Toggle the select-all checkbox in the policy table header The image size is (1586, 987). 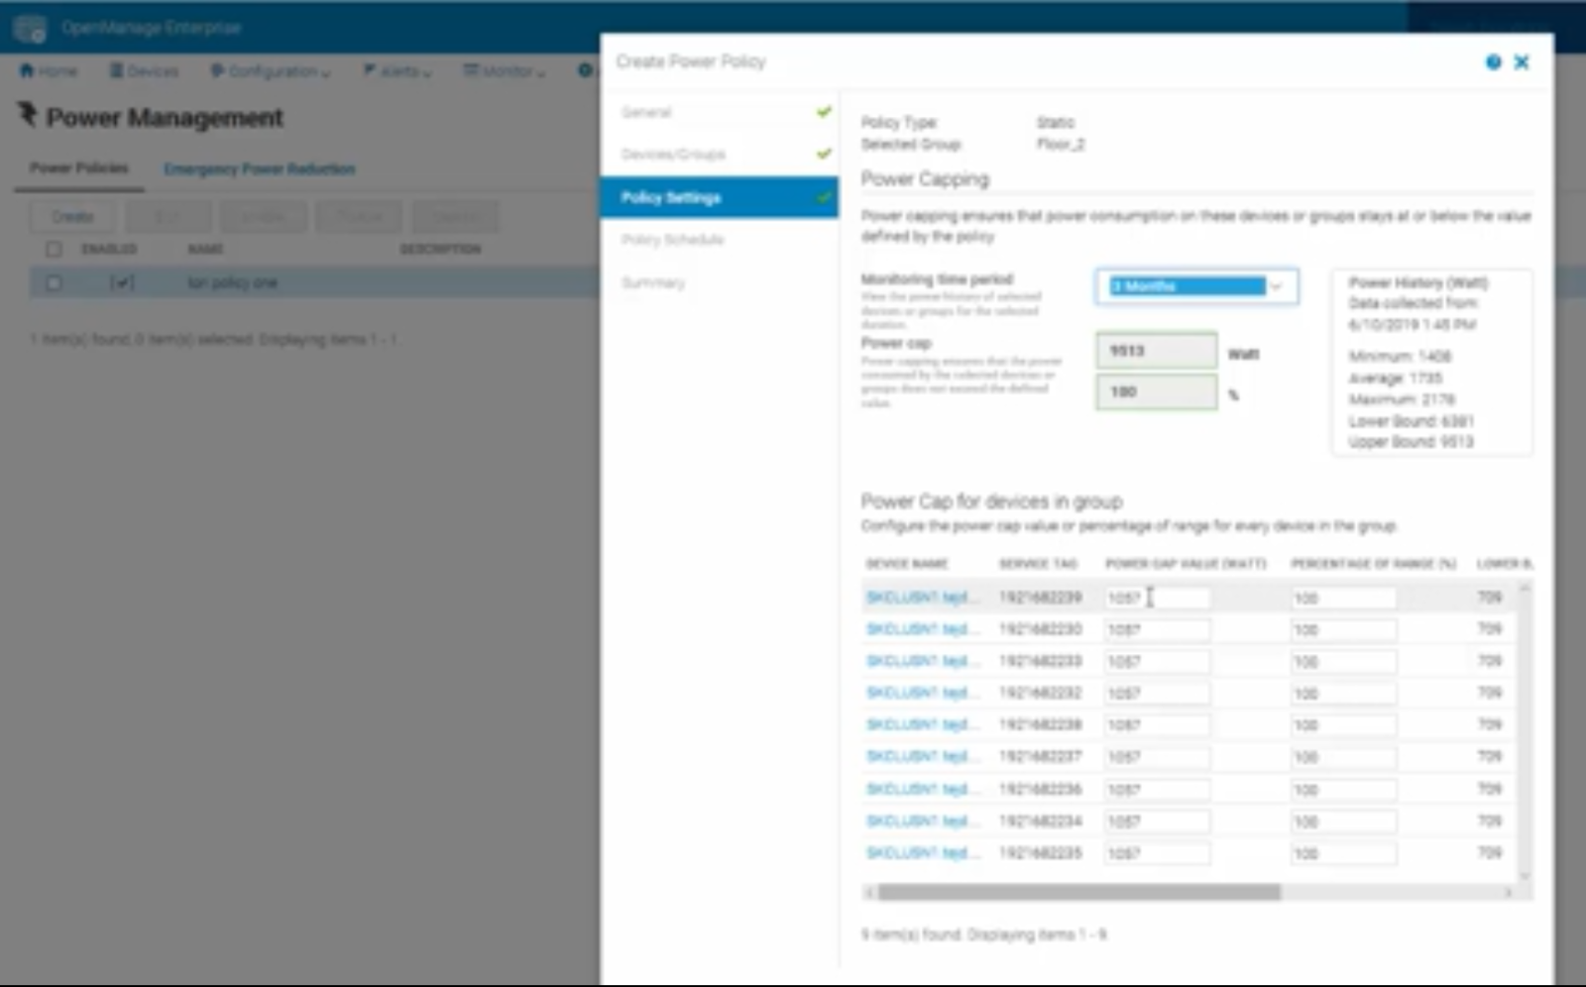point(56,250)
